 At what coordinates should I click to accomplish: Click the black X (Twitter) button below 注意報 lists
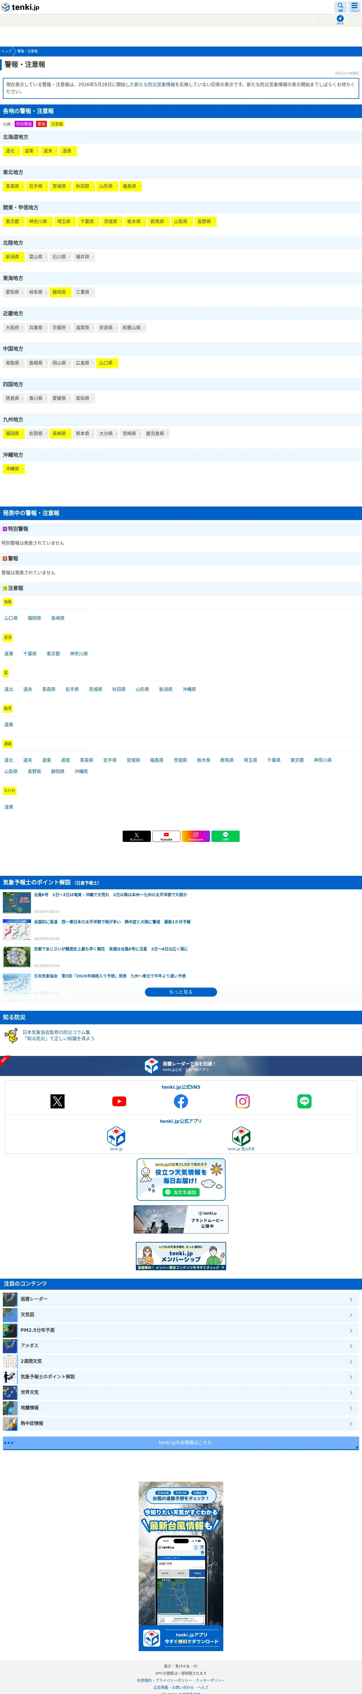click(137, 836)
